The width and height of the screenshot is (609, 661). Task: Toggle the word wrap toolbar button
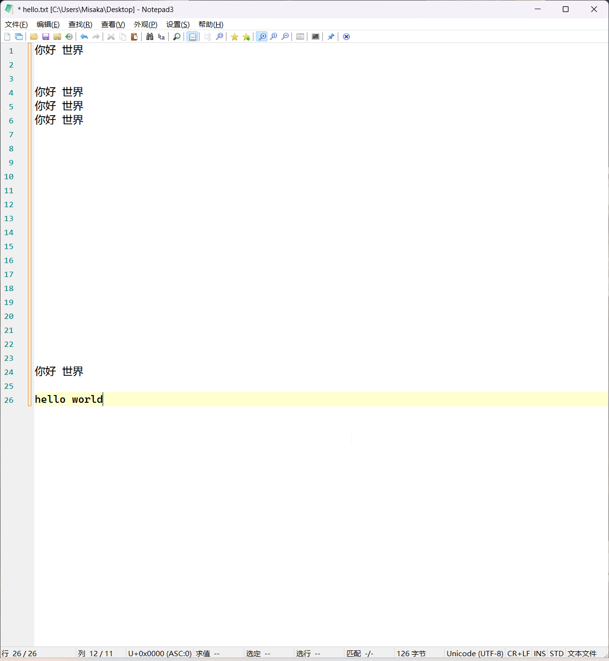(192, 37)
